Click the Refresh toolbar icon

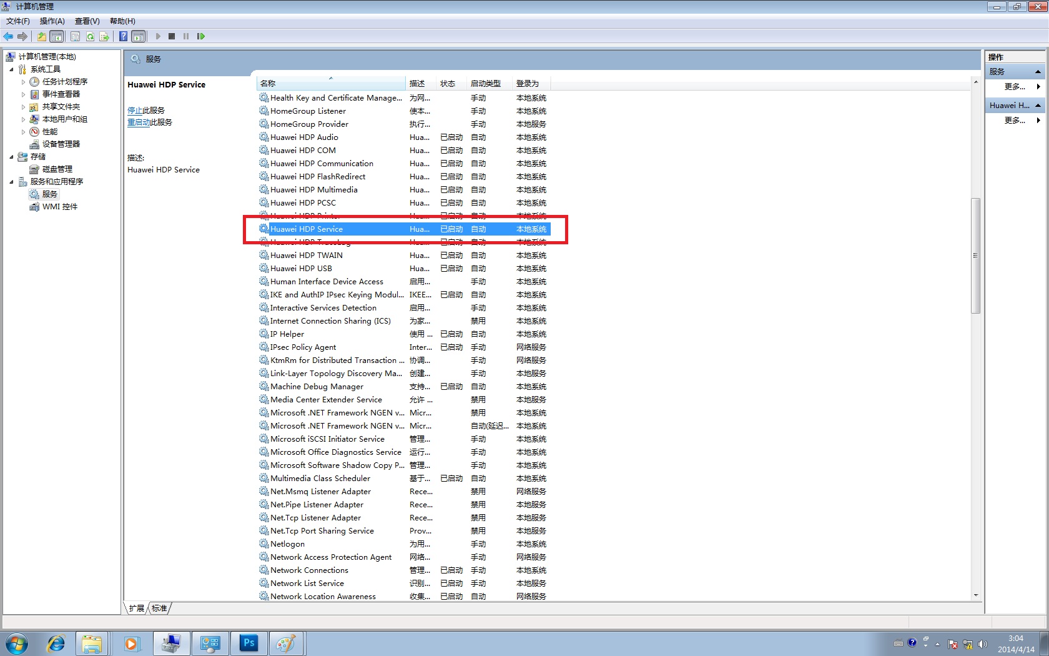tap(90, 36)
